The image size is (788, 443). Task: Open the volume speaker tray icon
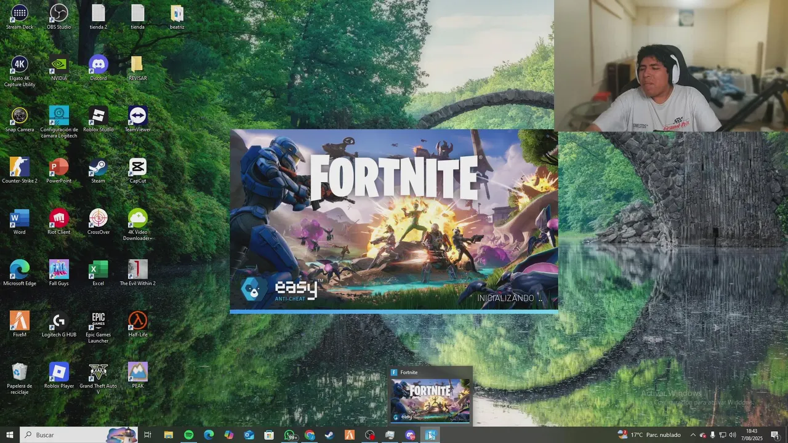733,434
